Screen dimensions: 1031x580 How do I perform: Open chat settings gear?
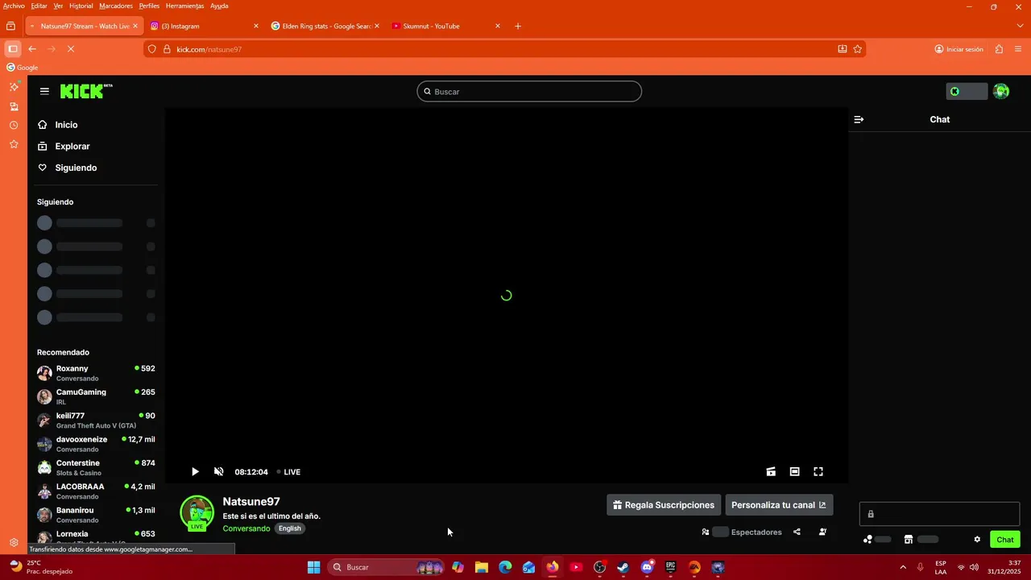977,540
